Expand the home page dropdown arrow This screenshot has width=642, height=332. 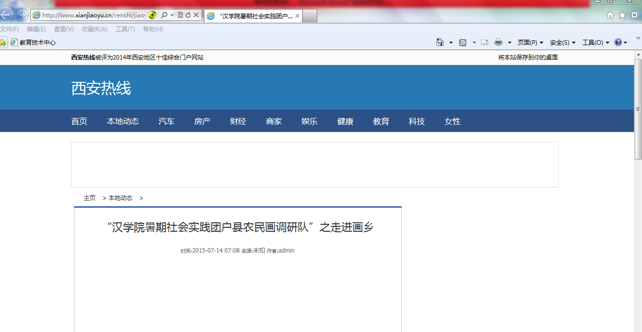pos(451,43)
